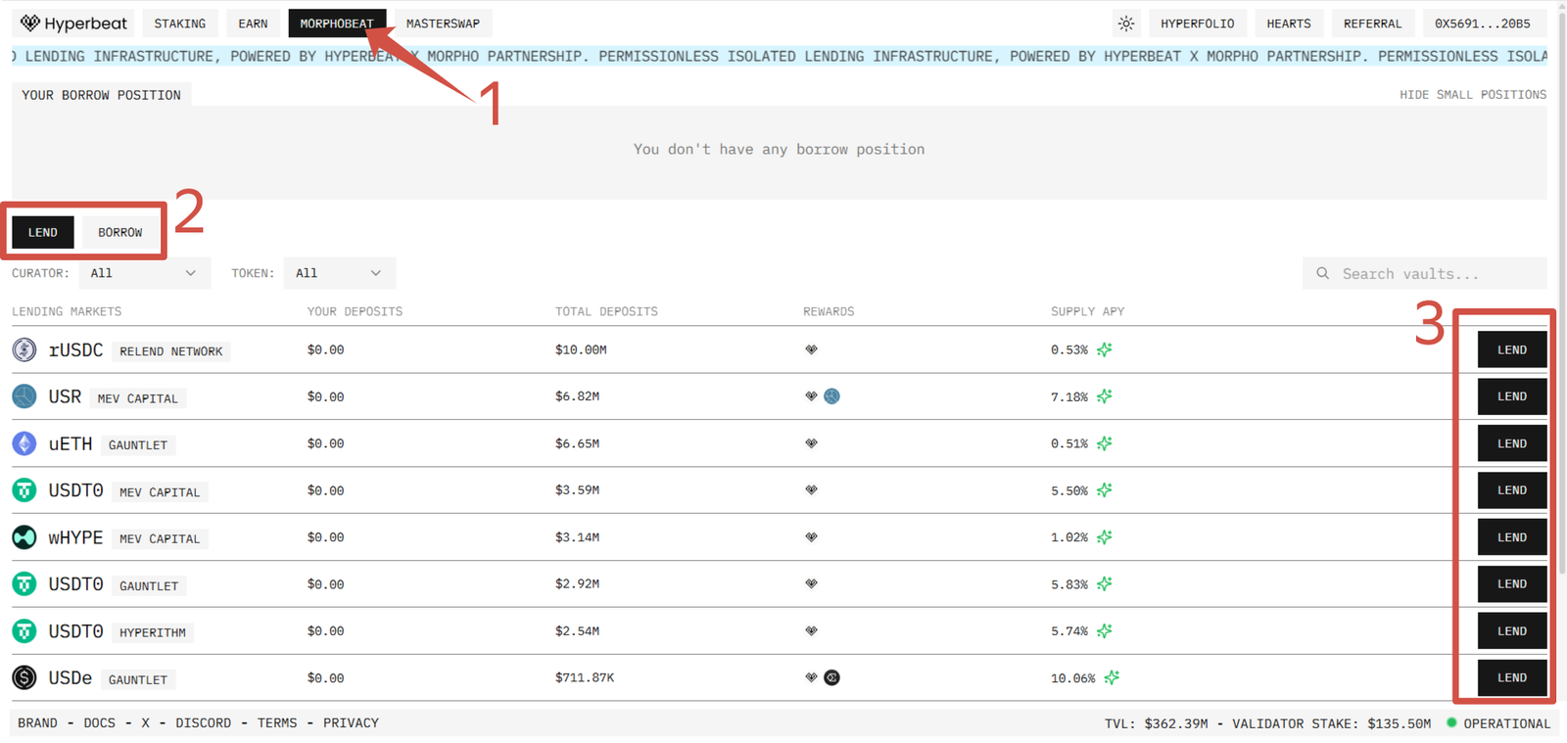The image size is (1567, 743).
Task: Click sparkle icon next to 7.18% APY
Action: (x=1105, y=396)
